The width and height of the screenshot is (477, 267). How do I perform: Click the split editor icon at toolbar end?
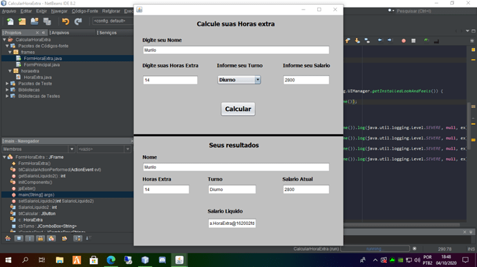[x=472, y=41]
